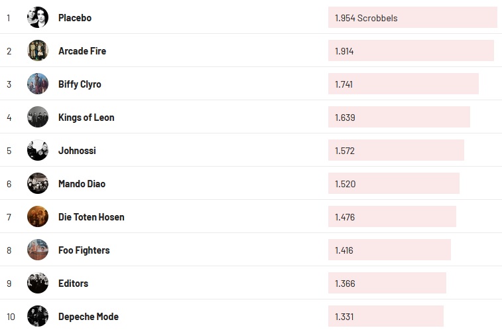This screenshot has height=332, width=502.
Task: Click Die Toten Hosen's avatar thumbnail
Action: click(38, 216)
